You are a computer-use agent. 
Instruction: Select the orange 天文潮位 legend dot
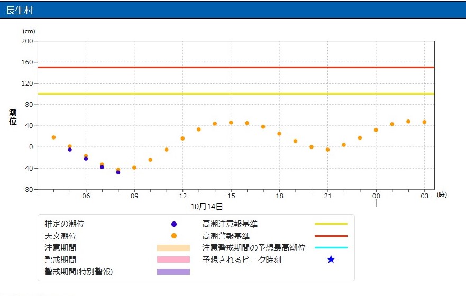[174, 236]
